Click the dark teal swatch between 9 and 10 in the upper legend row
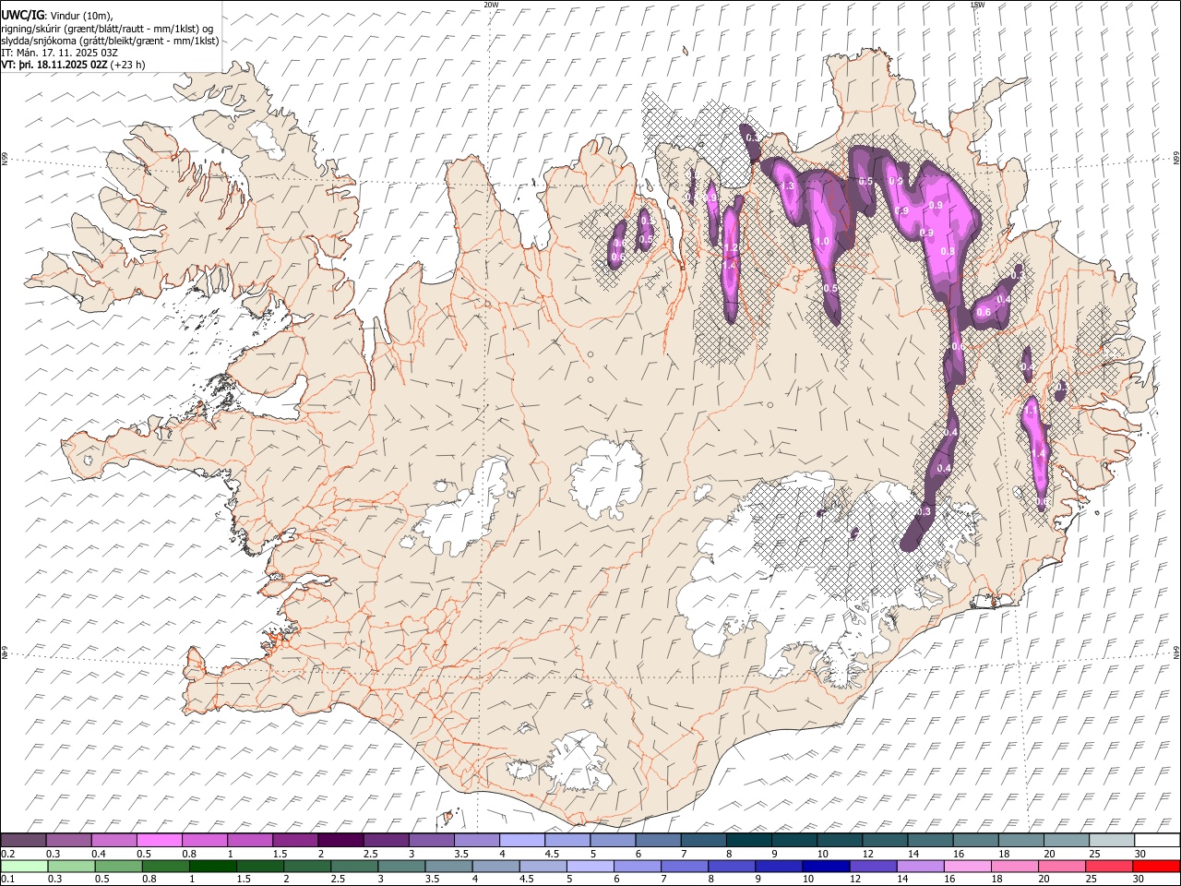 point(794,841)
